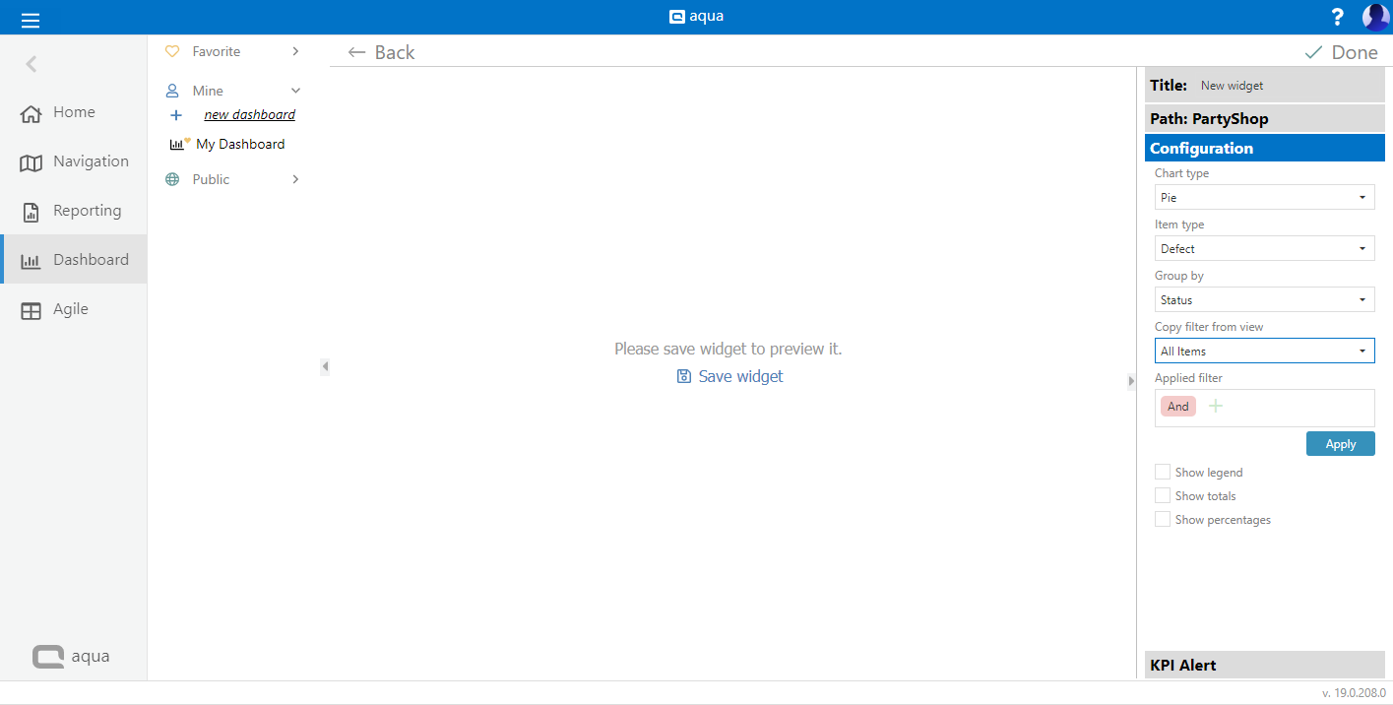Click the left panel collapse arrow handle
This screenshot has height=705, width=1393.
325,366
